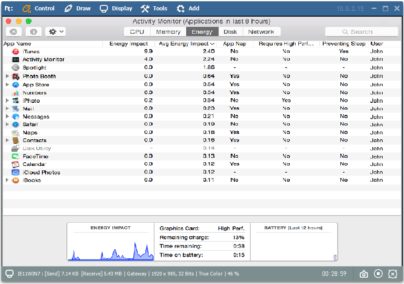Click iTunes Preventing Sleep value Yes
The height and width of the screenshot is (284, 404).
(344, 51)
